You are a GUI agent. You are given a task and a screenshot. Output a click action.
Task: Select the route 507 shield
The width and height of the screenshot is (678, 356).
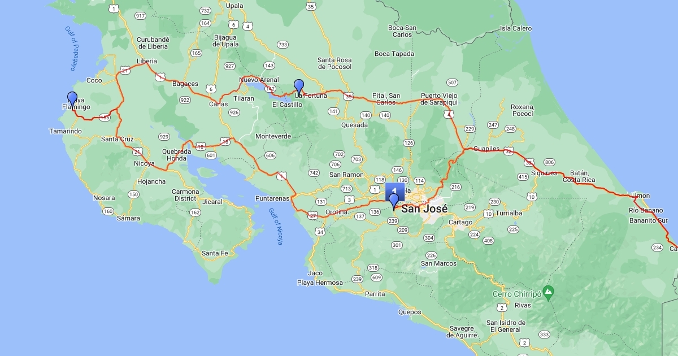(x=451, y=83)
